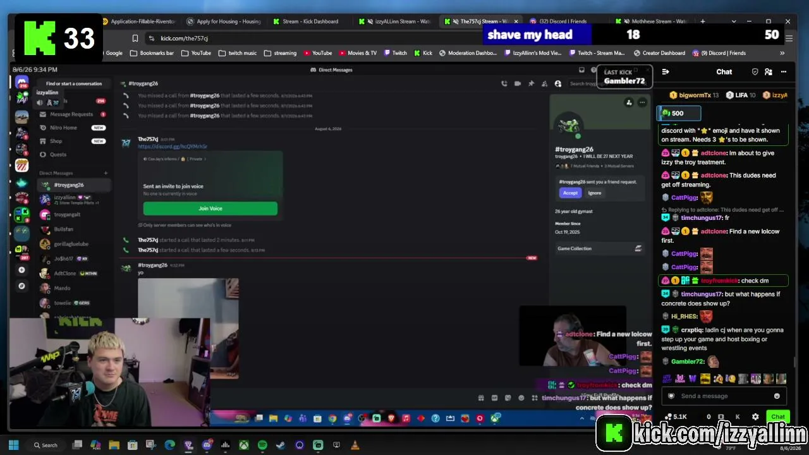This screenshot has height=455, width=809.
Task: Open the Kick bookmark
Action: (423, 53)
